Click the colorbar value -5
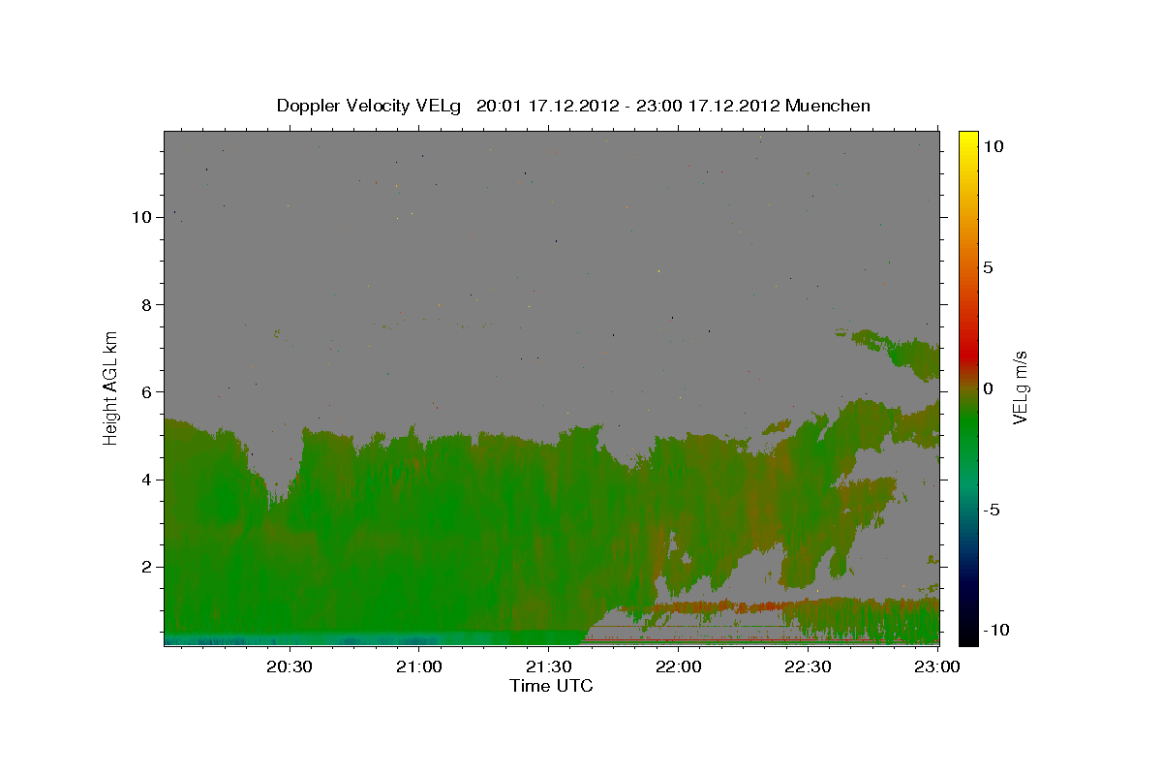 point(991,510)
